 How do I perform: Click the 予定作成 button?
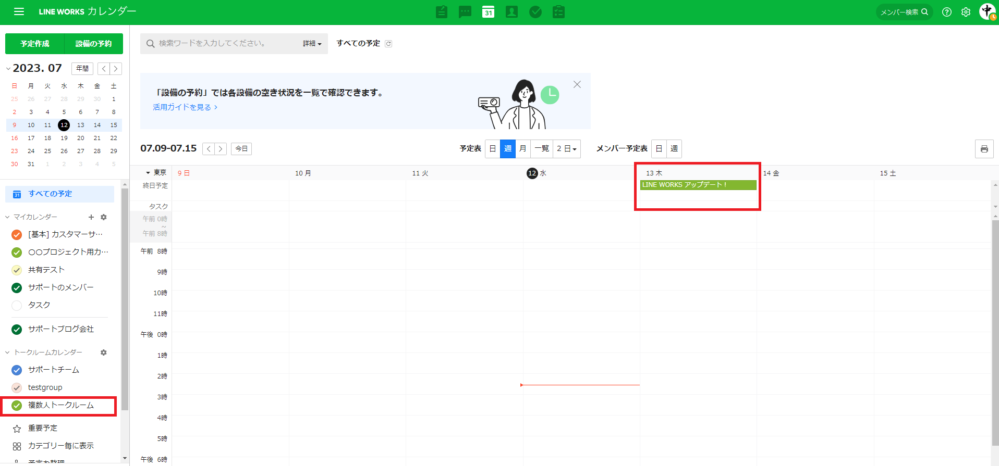click(x=35, y=44)
